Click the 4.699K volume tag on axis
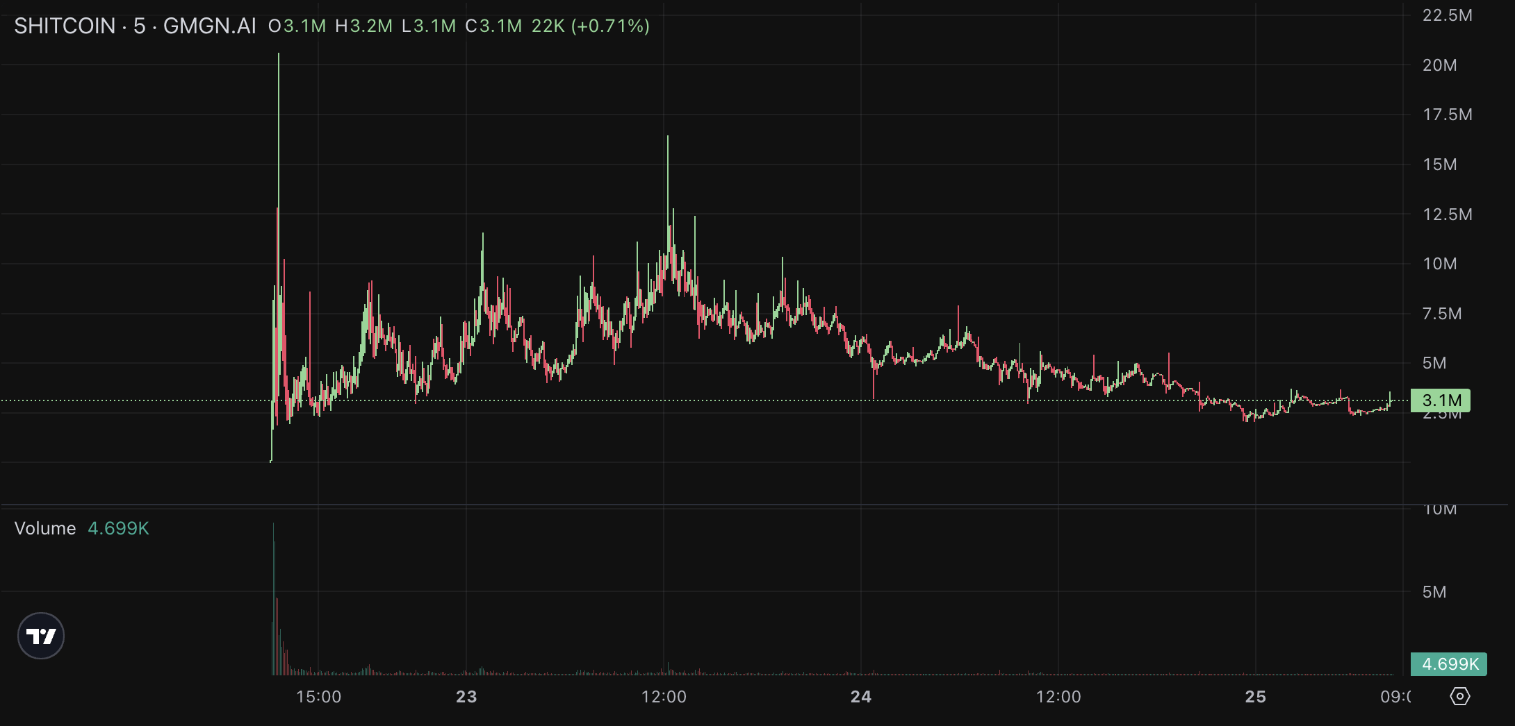The width and height of the screenshot is (1515, 726). coord(1449,664)
